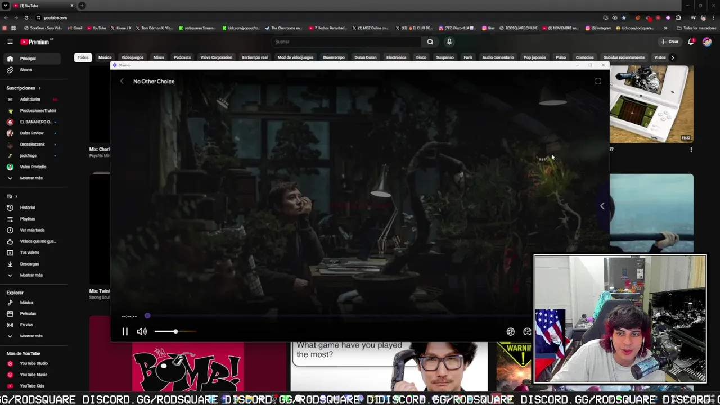Expand the Suscripciones section
The image size is (720, 405).
(x=24, y=88)
